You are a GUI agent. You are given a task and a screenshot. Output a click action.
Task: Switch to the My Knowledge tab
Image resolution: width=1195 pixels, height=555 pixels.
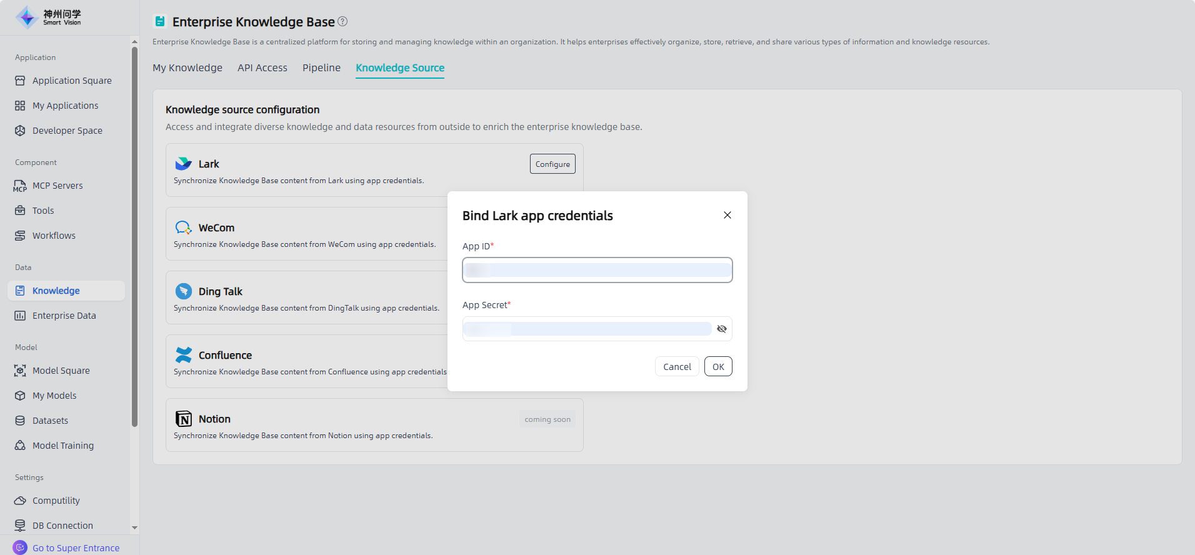(187, 67)
